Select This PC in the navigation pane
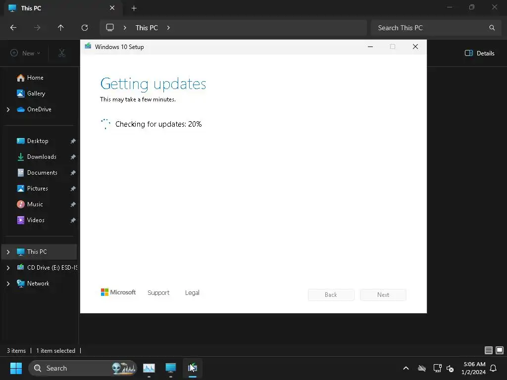 pyautogui.click(x=39, y=252)
